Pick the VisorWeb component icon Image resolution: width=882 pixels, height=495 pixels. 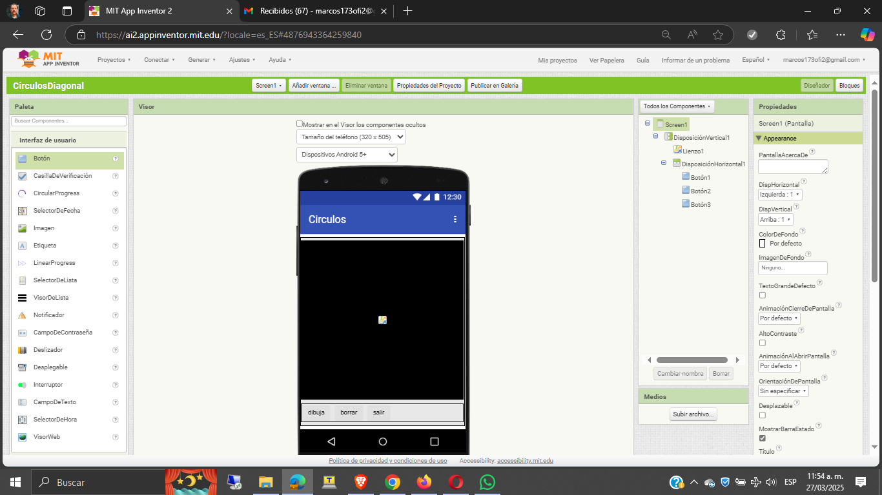[22, 437]
